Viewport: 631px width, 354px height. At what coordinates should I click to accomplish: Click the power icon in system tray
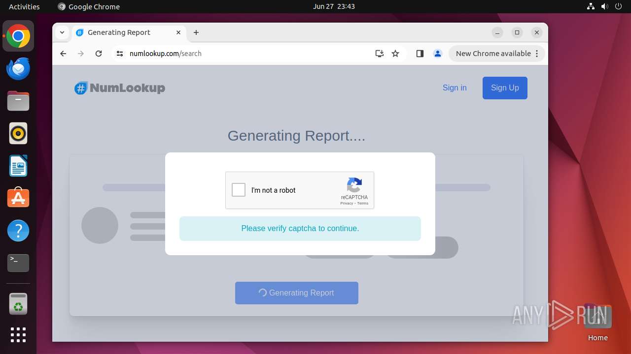[618, 6]
